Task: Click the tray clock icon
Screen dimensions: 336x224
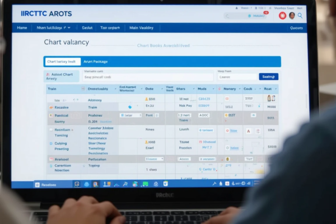Action: pyautogui.click(x=244, y=184)
